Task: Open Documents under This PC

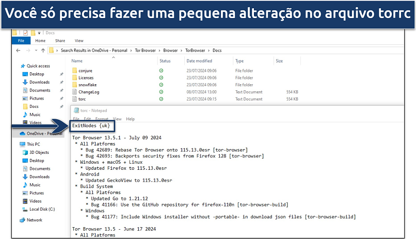Action: point(40,169)
